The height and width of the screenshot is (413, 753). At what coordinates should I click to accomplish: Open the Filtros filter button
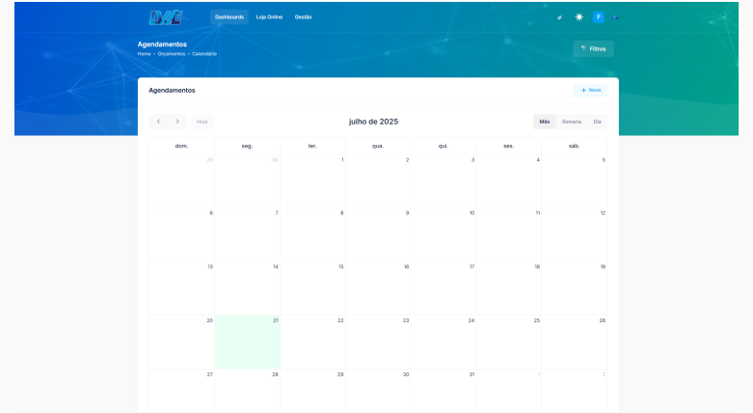click(x=593, y=48)
